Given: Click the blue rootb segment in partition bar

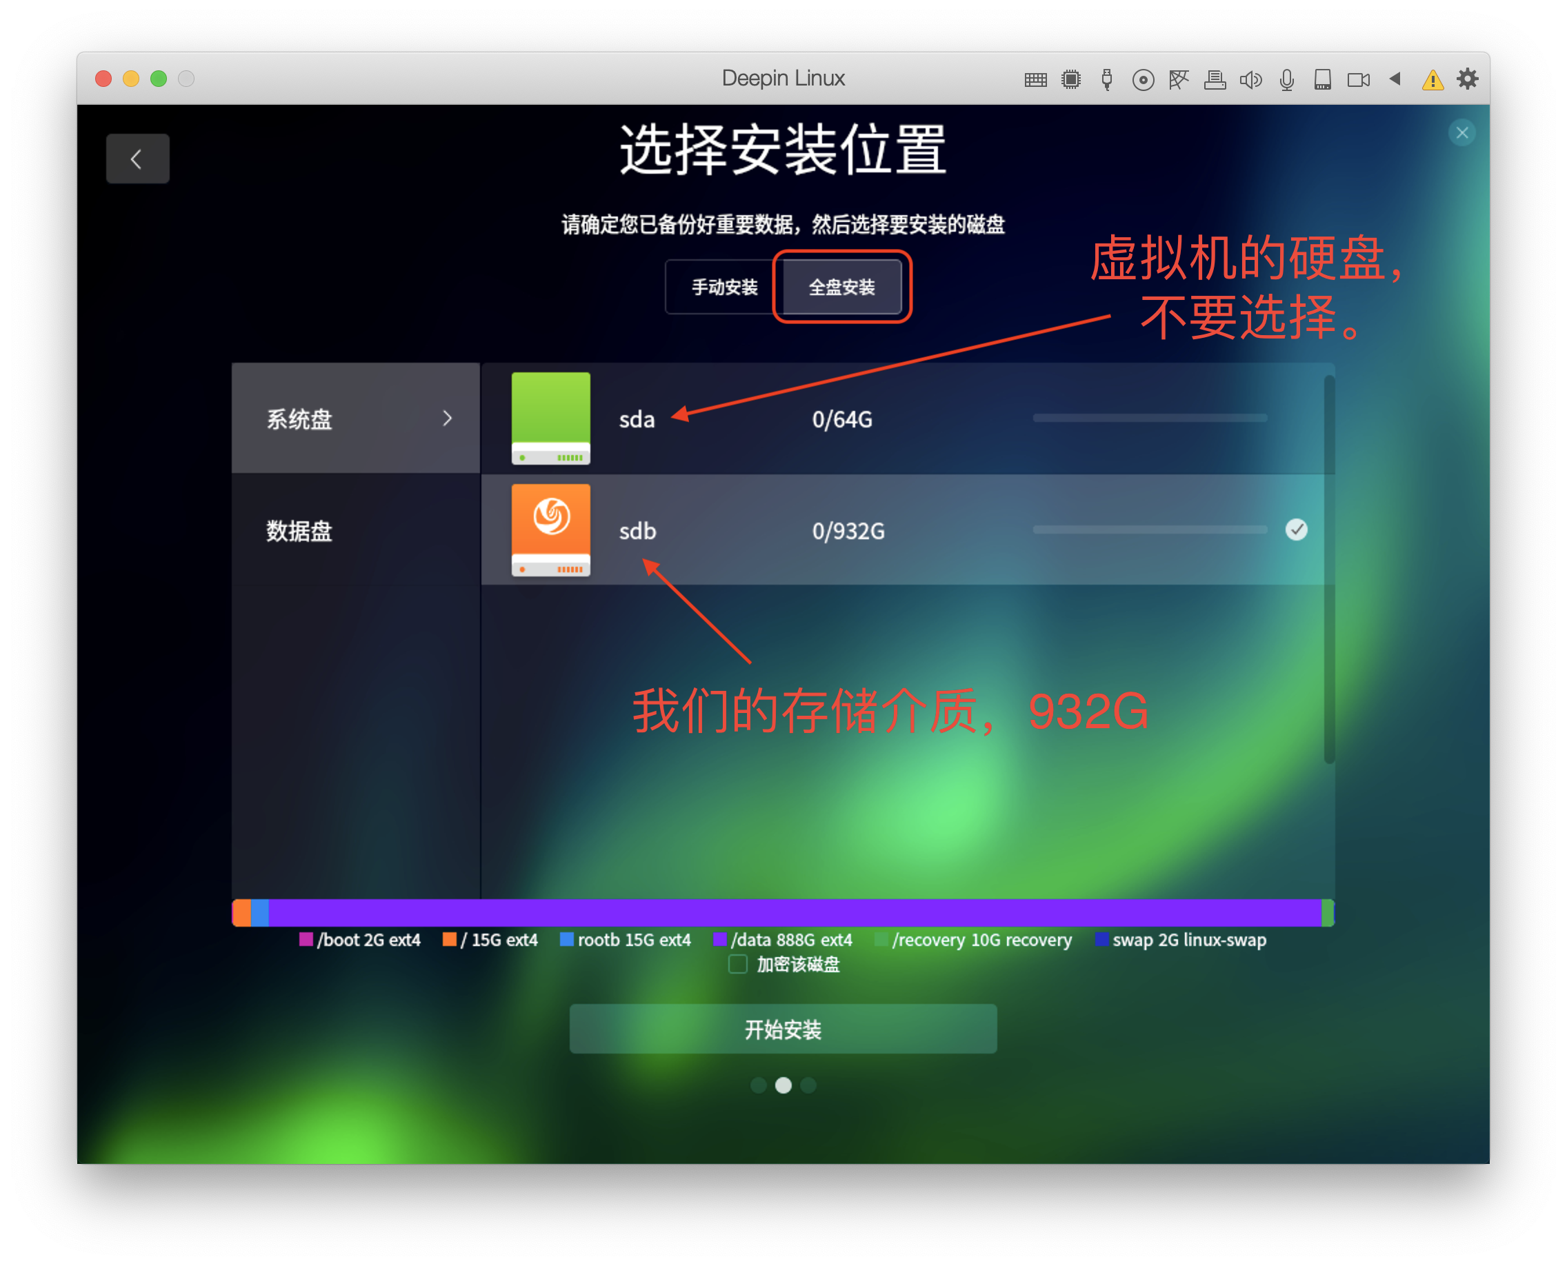Looking at the screenshot, I should click(260, 913).
